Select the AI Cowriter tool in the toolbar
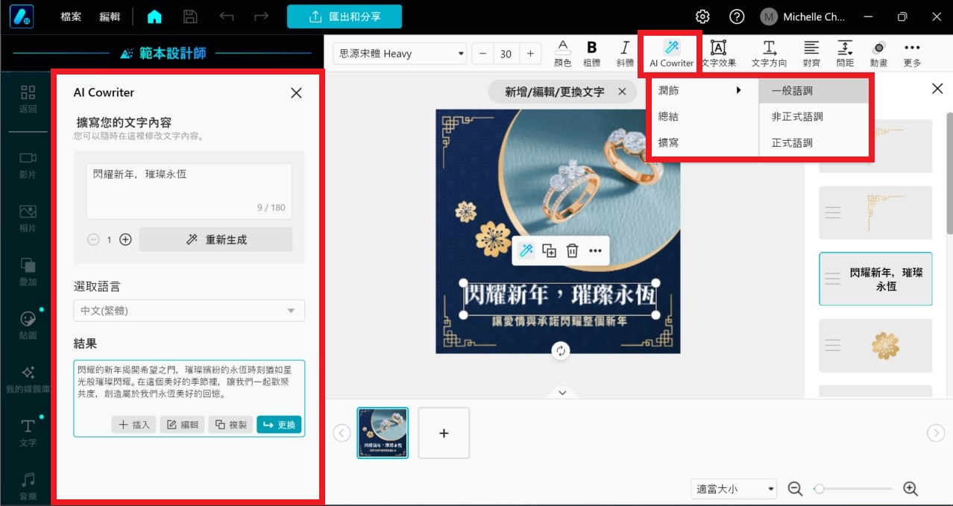The image size is (953, 506). (670, 52)
